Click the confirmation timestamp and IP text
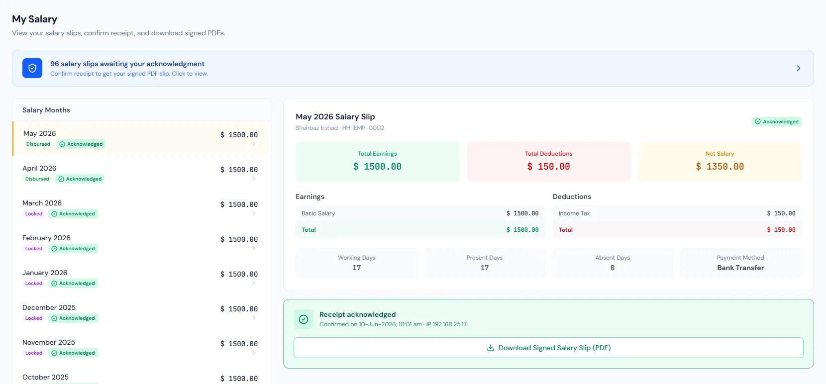 coord(393,324)
